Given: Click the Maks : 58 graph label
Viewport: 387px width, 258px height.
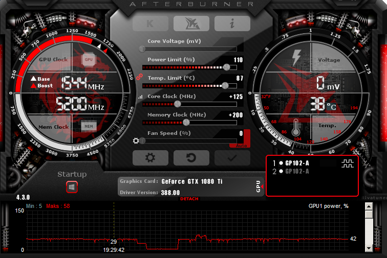Looking at the screenshot, I should coord(58,206).
